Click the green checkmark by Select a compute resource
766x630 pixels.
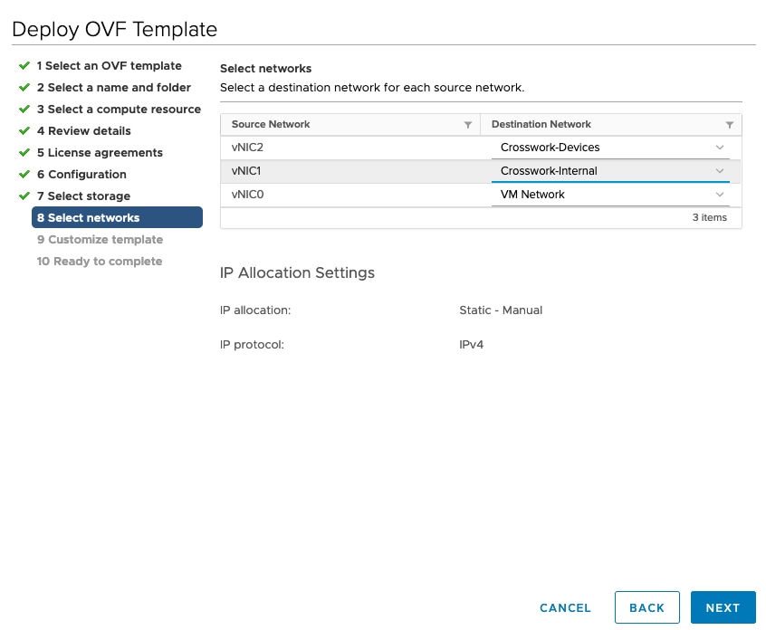[24, 109]
